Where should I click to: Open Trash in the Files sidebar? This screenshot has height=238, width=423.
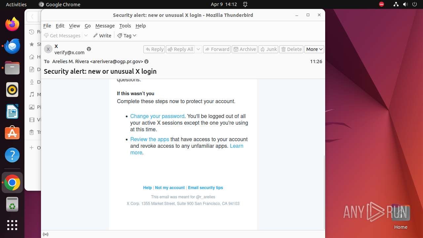click(x=35, y=132)
